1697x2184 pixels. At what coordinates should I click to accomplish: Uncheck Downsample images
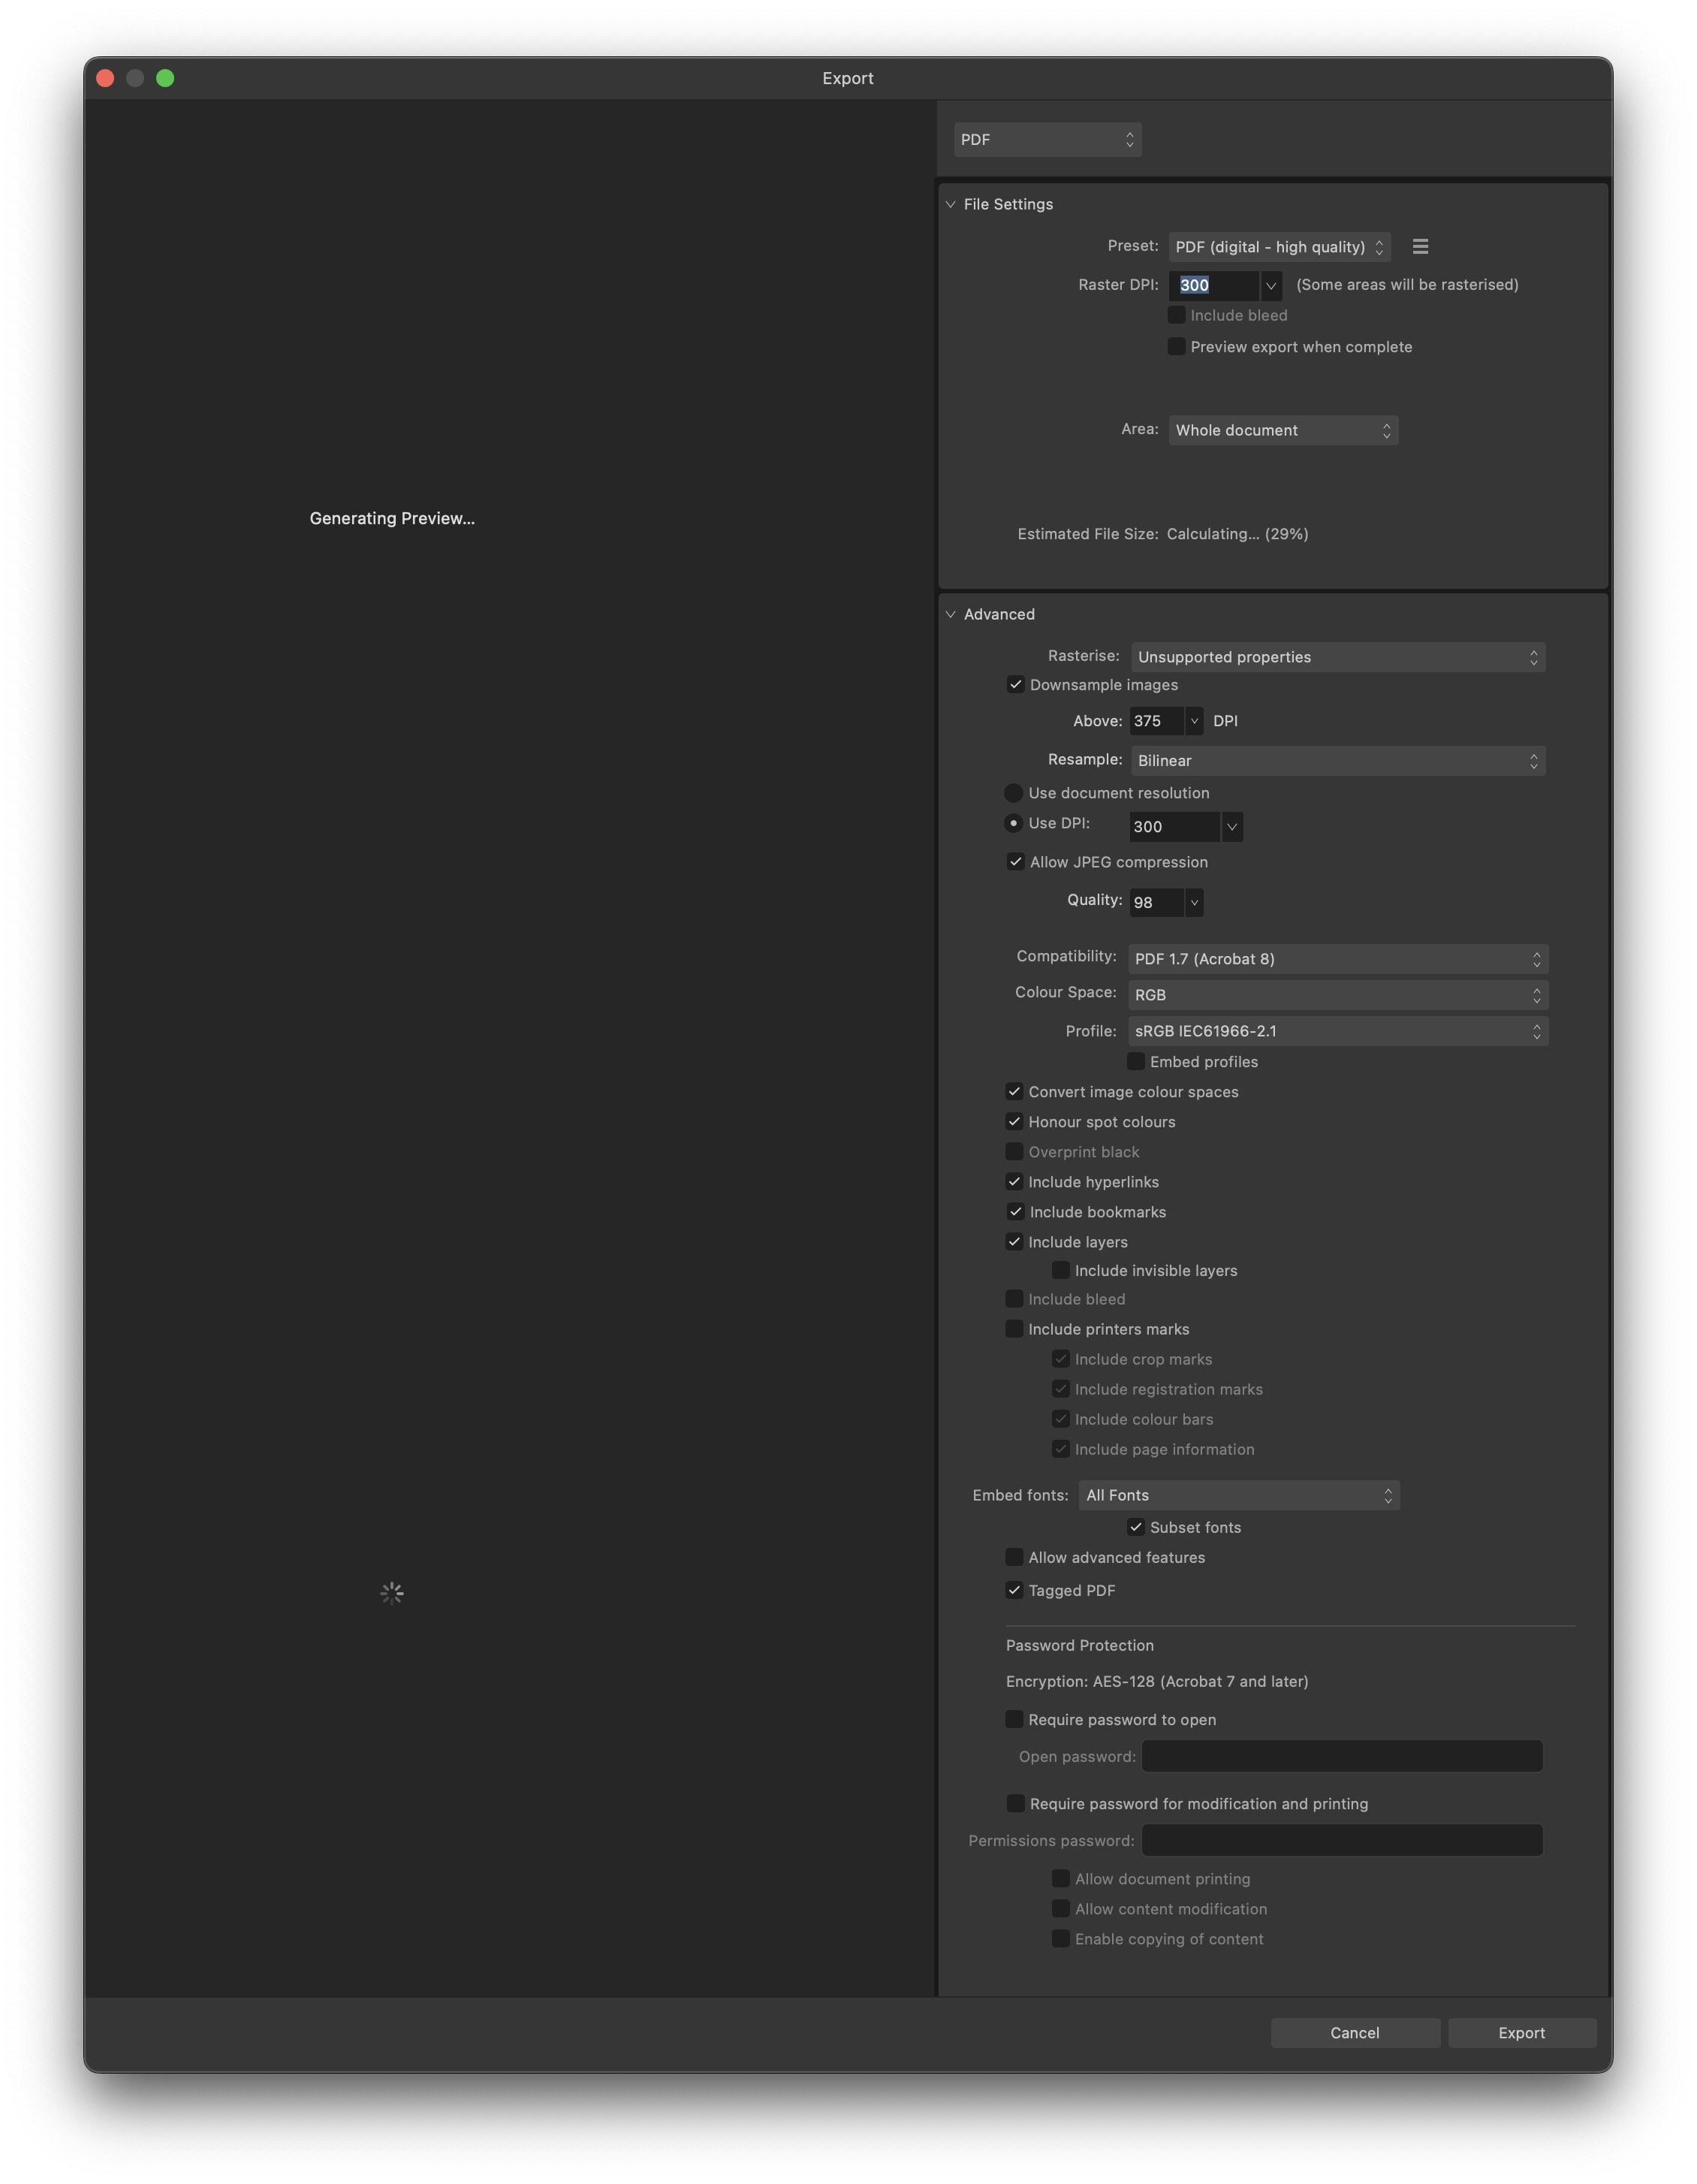click(1015, 685)
